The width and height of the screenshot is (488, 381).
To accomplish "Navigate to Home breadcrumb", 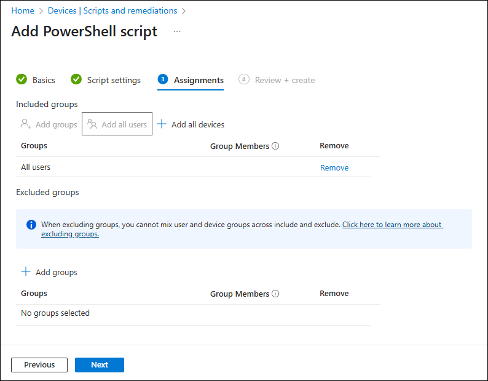I will click(23, 10).
